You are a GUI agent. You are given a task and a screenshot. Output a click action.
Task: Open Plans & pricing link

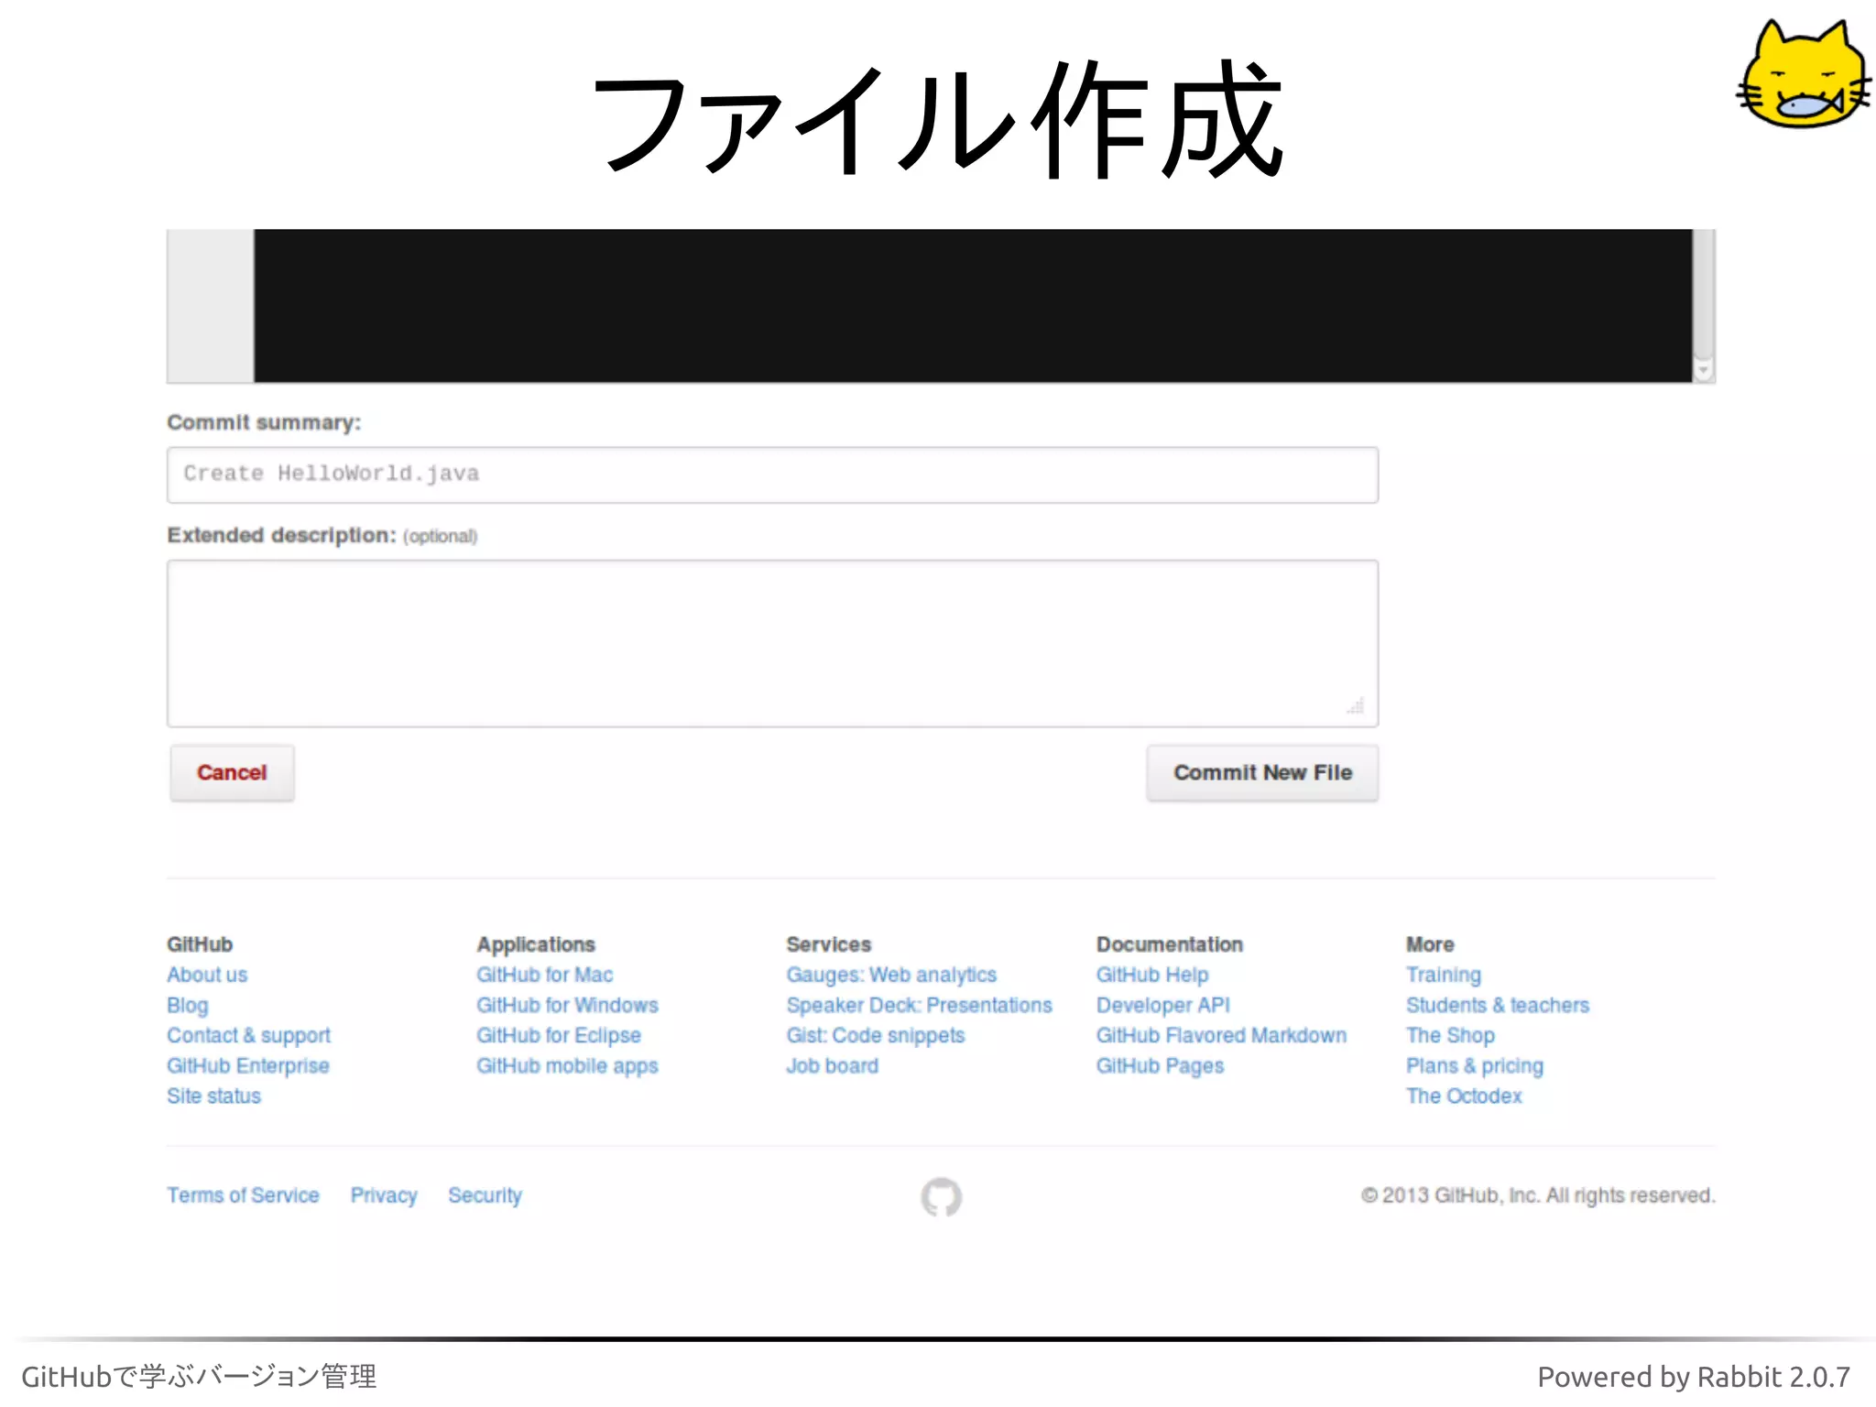(1474, 1065)
